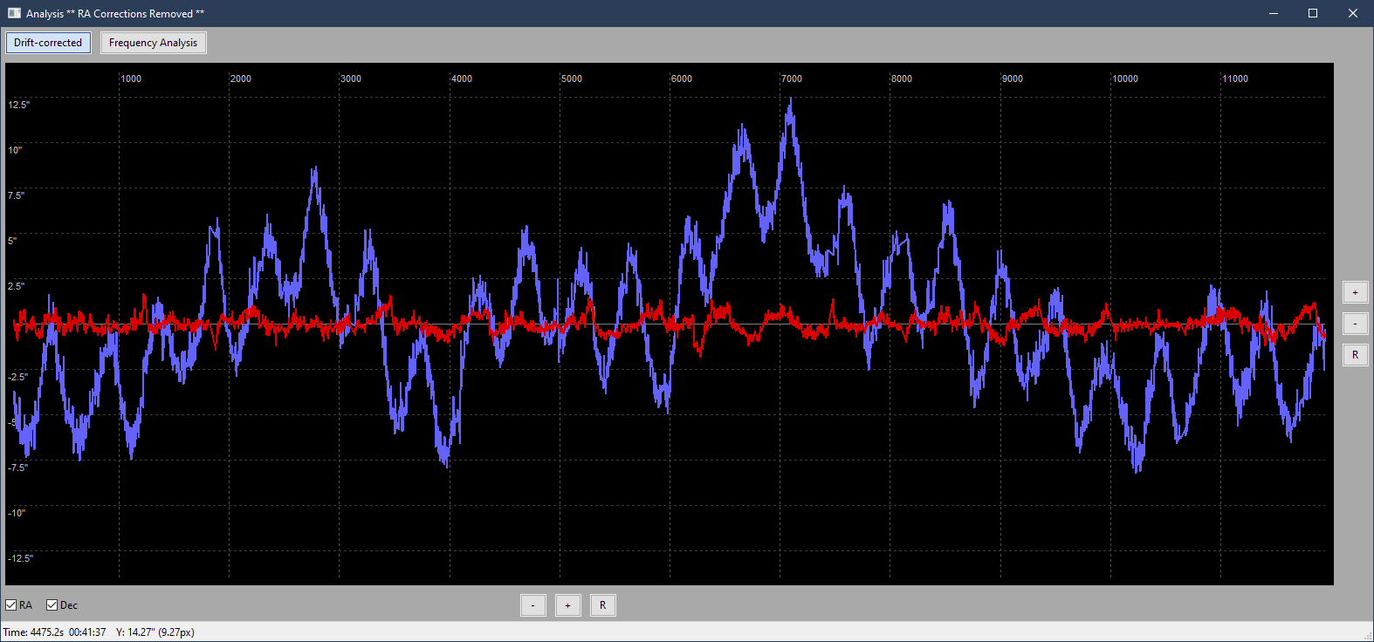Minimize the Analysis window
This screenshot has width=1374, height=642.
[x=1274, y=13]
